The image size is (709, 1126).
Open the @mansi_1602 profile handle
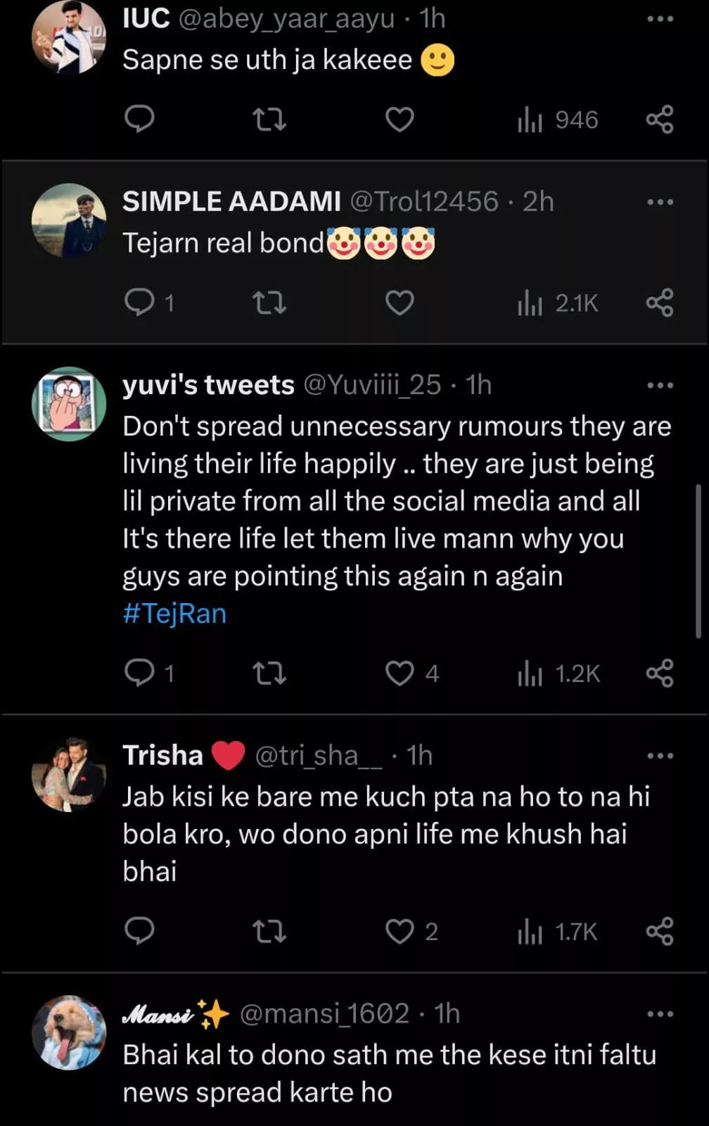324,1014
